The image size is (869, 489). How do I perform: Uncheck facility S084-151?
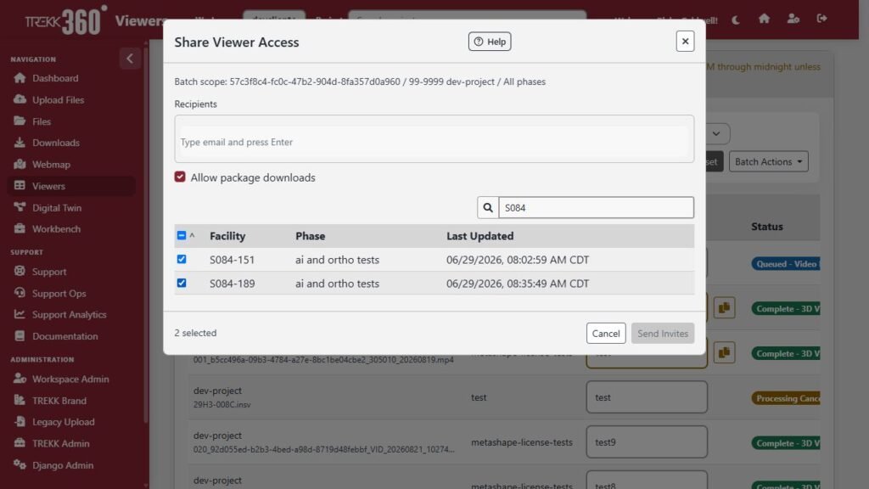click(x=182, y=260)
